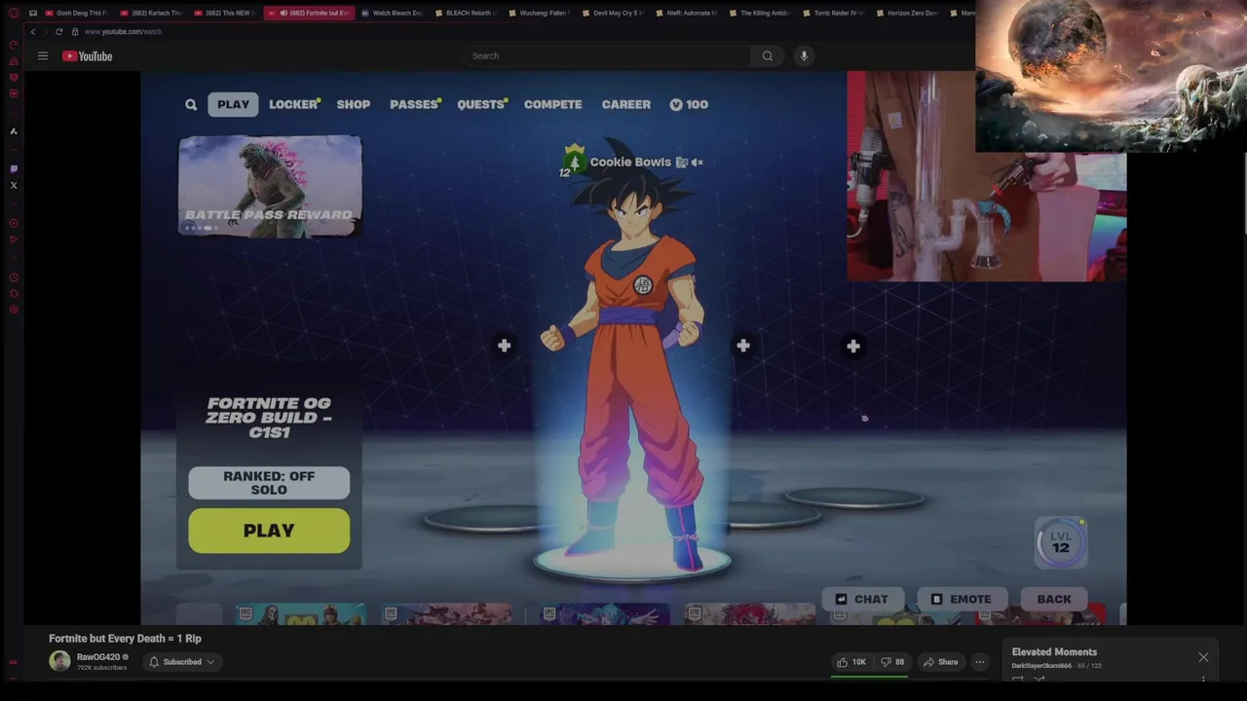Click the EMOTE button
1247x701 pixels.
coord(962,599)
